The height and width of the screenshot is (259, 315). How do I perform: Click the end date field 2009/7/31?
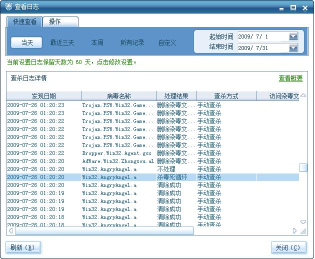click(263, 48)
